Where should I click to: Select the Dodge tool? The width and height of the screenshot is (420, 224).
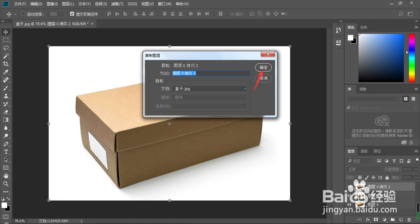pyautogui.click(x=6, y=136)
